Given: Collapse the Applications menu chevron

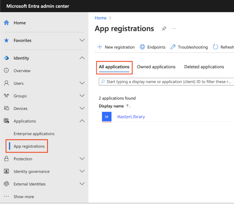Looking at the screenshot, I should click(82, 121).
